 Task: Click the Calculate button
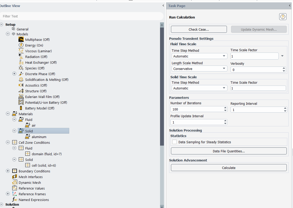(229, 168)
